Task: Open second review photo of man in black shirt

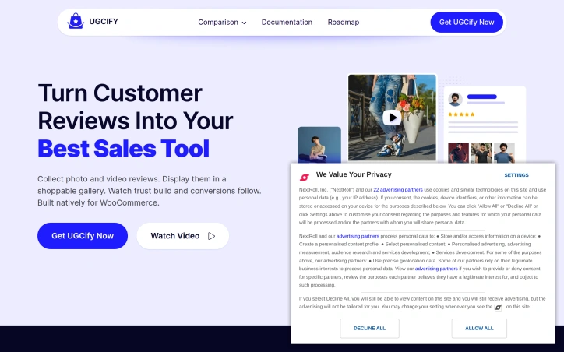Action: (x=481, y=153)
